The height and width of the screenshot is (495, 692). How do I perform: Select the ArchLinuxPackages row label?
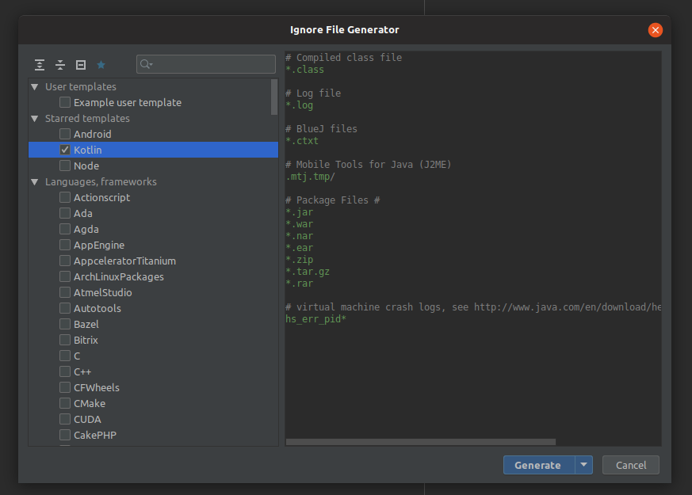click(x=119, y=277)
